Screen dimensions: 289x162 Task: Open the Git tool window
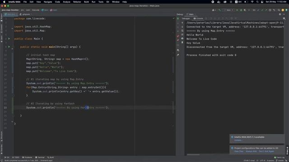point(7,157)
